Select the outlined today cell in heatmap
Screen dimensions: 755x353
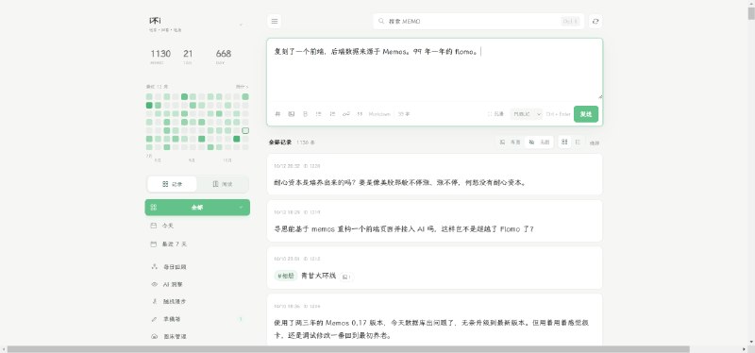(245, 130)
